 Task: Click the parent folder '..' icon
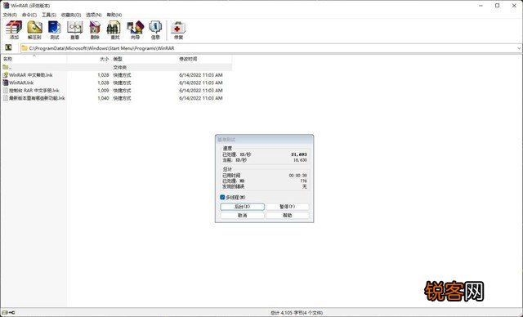tap(6, 67)
